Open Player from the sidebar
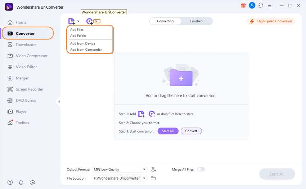Viewport: 306px width, 189px height. (17, 112)
